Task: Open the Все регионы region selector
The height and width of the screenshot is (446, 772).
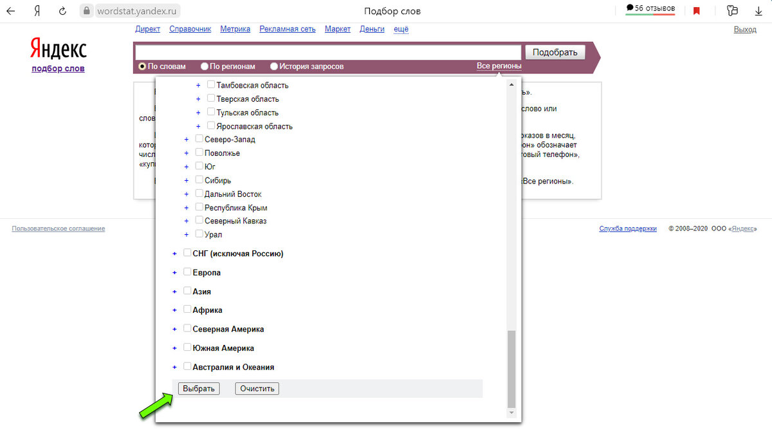Action: [499, 66]
